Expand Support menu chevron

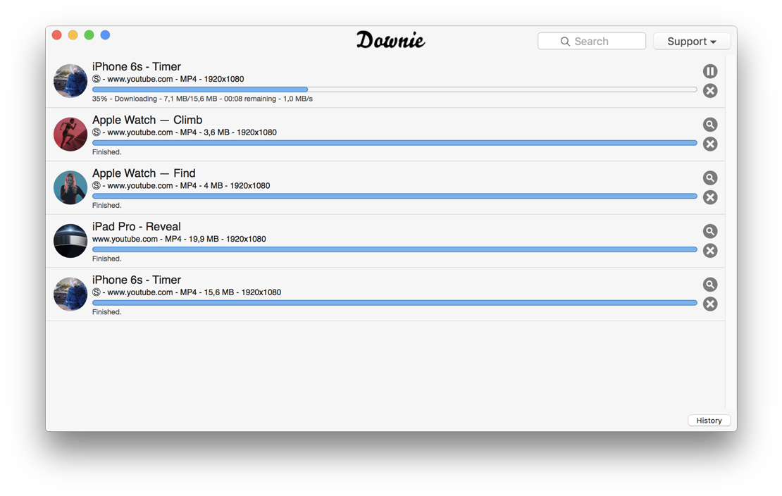(x=712, y=41)
